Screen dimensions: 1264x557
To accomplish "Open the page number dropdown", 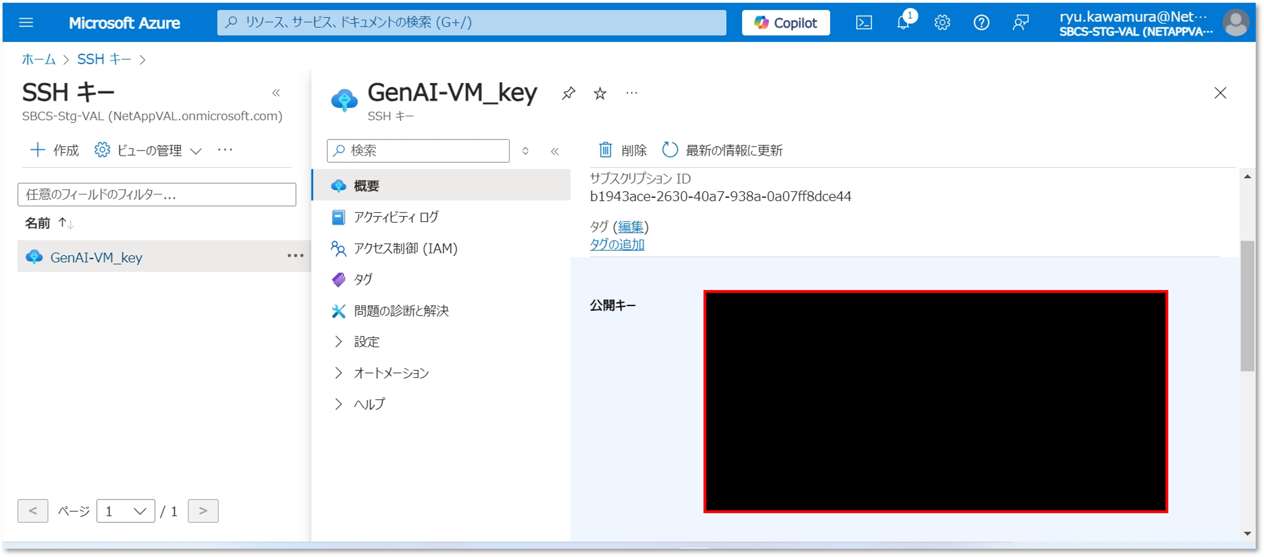I will point(126,511).
